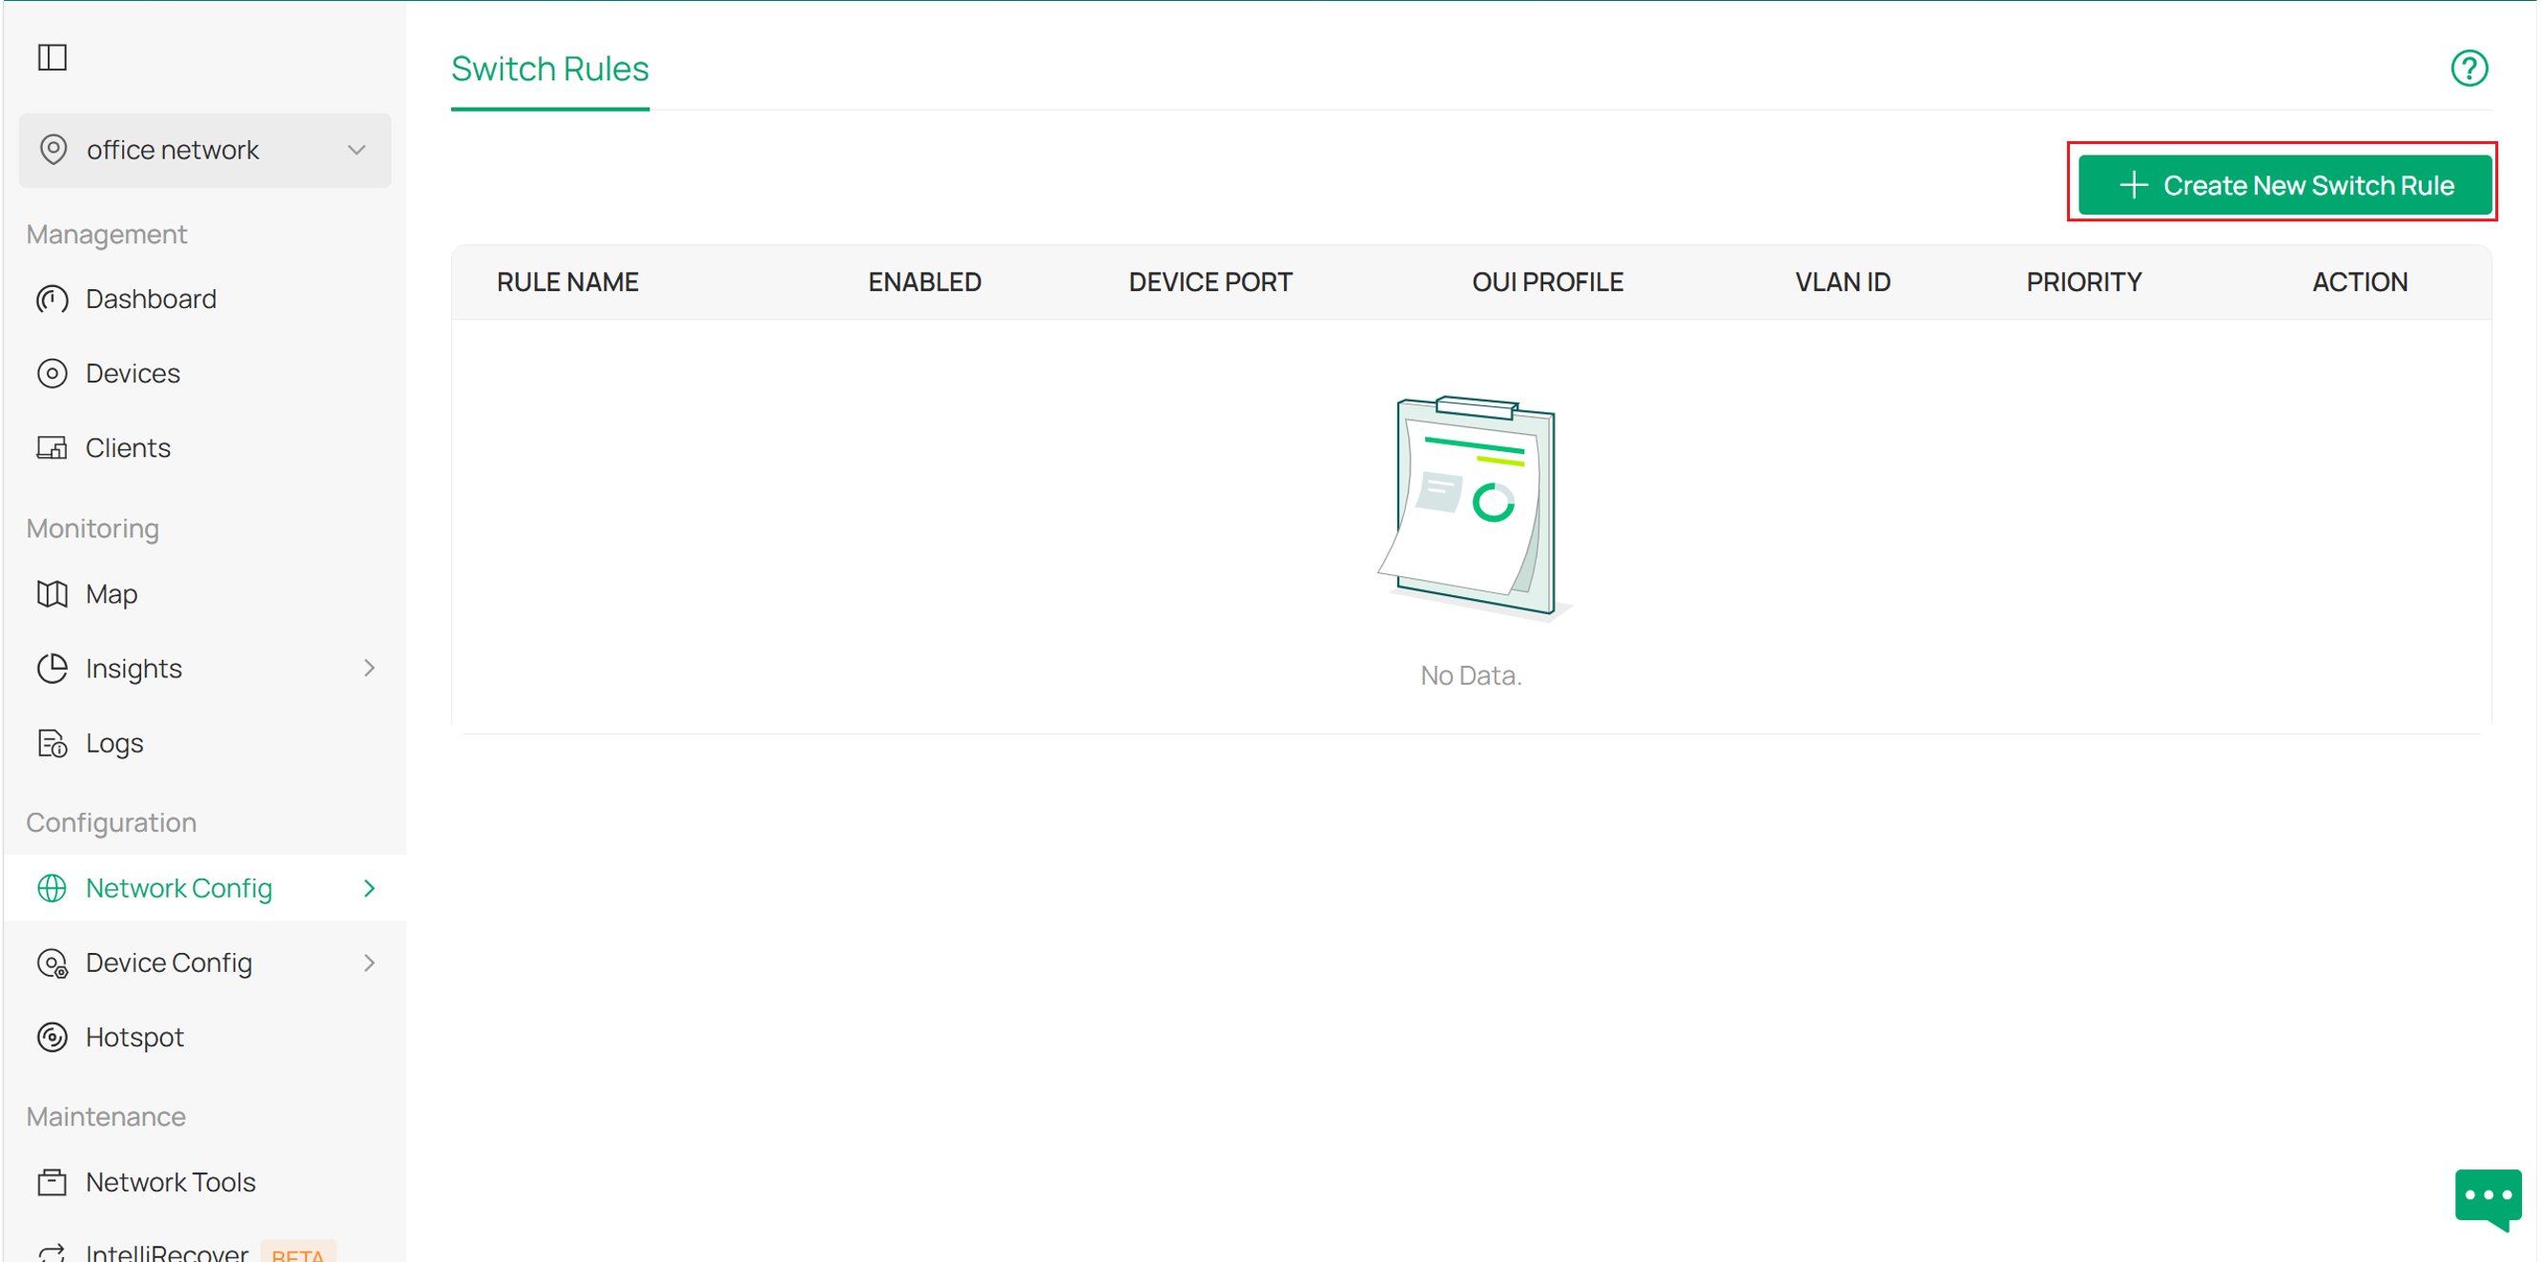Open Network Tools page
This screenshot has height=1262, width=2542.
[x=171, y=1182]
